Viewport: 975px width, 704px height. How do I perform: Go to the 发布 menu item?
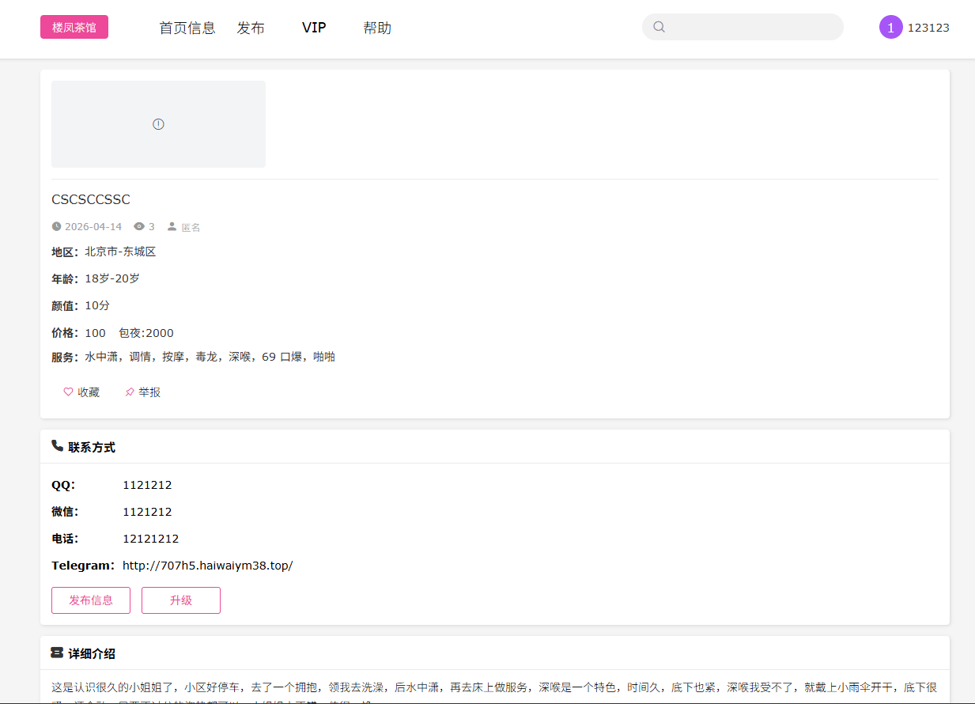click(251, 28)
